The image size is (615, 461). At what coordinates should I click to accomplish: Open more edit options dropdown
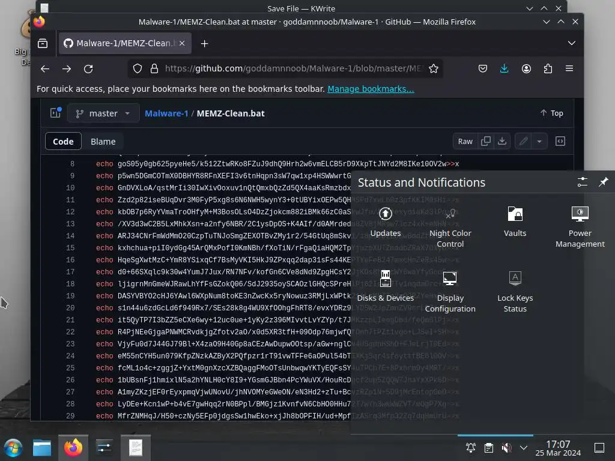[539, 141]
